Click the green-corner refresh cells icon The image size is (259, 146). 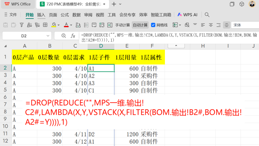(102, 25)
